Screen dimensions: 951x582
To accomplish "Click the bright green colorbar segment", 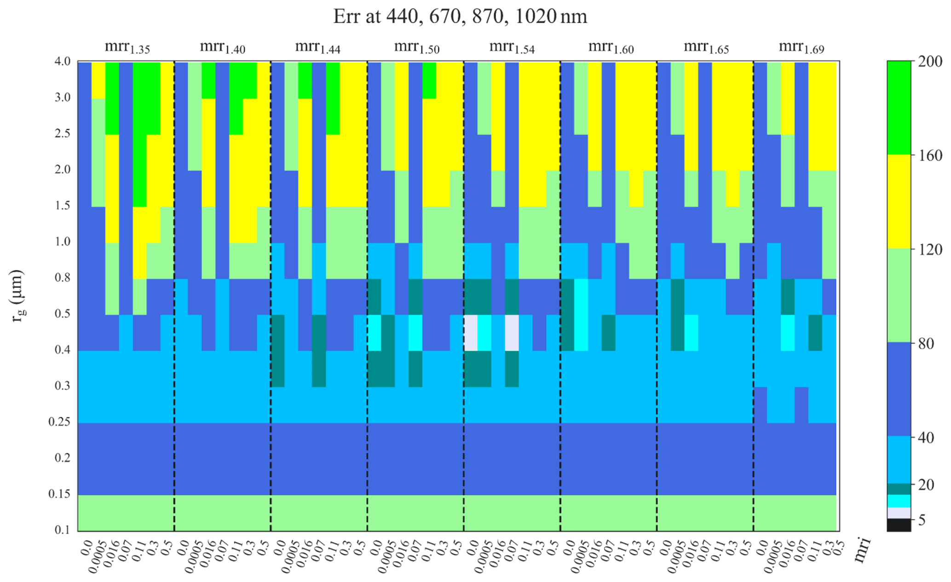I will (899, 107).
